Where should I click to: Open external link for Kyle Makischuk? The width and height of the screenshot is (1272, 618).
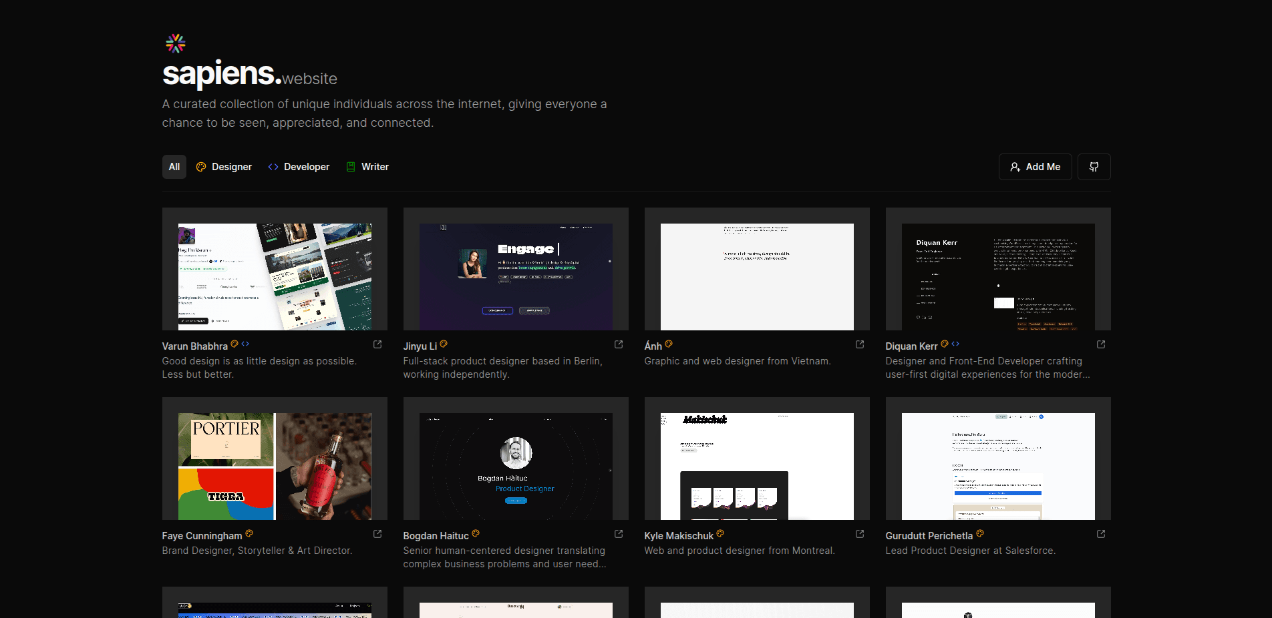click(x=860, y=534)
